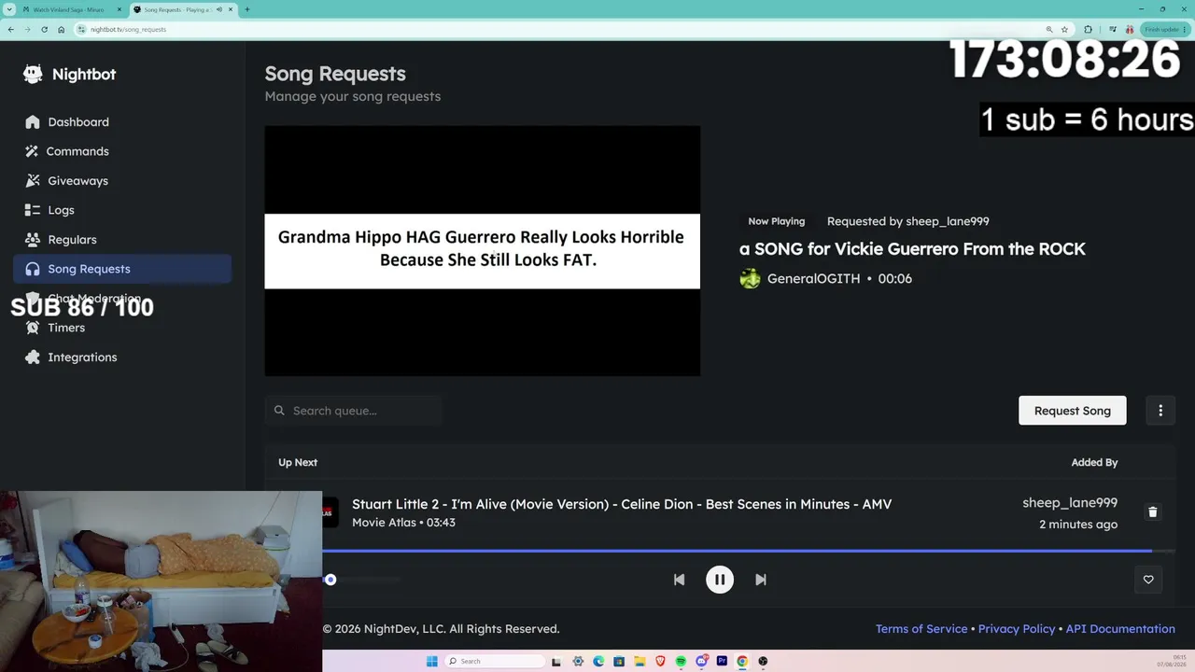Screen dimensions: 1195x672
Task: Click the browser home button
Action: (61, 29)
